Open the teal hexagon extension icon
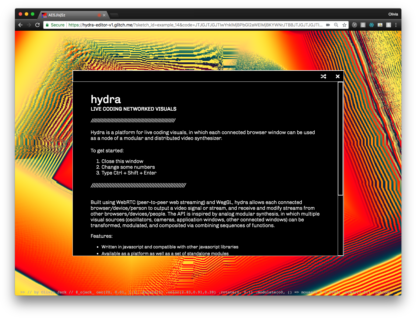Screen dimensions: 416x318 [372, 25]
